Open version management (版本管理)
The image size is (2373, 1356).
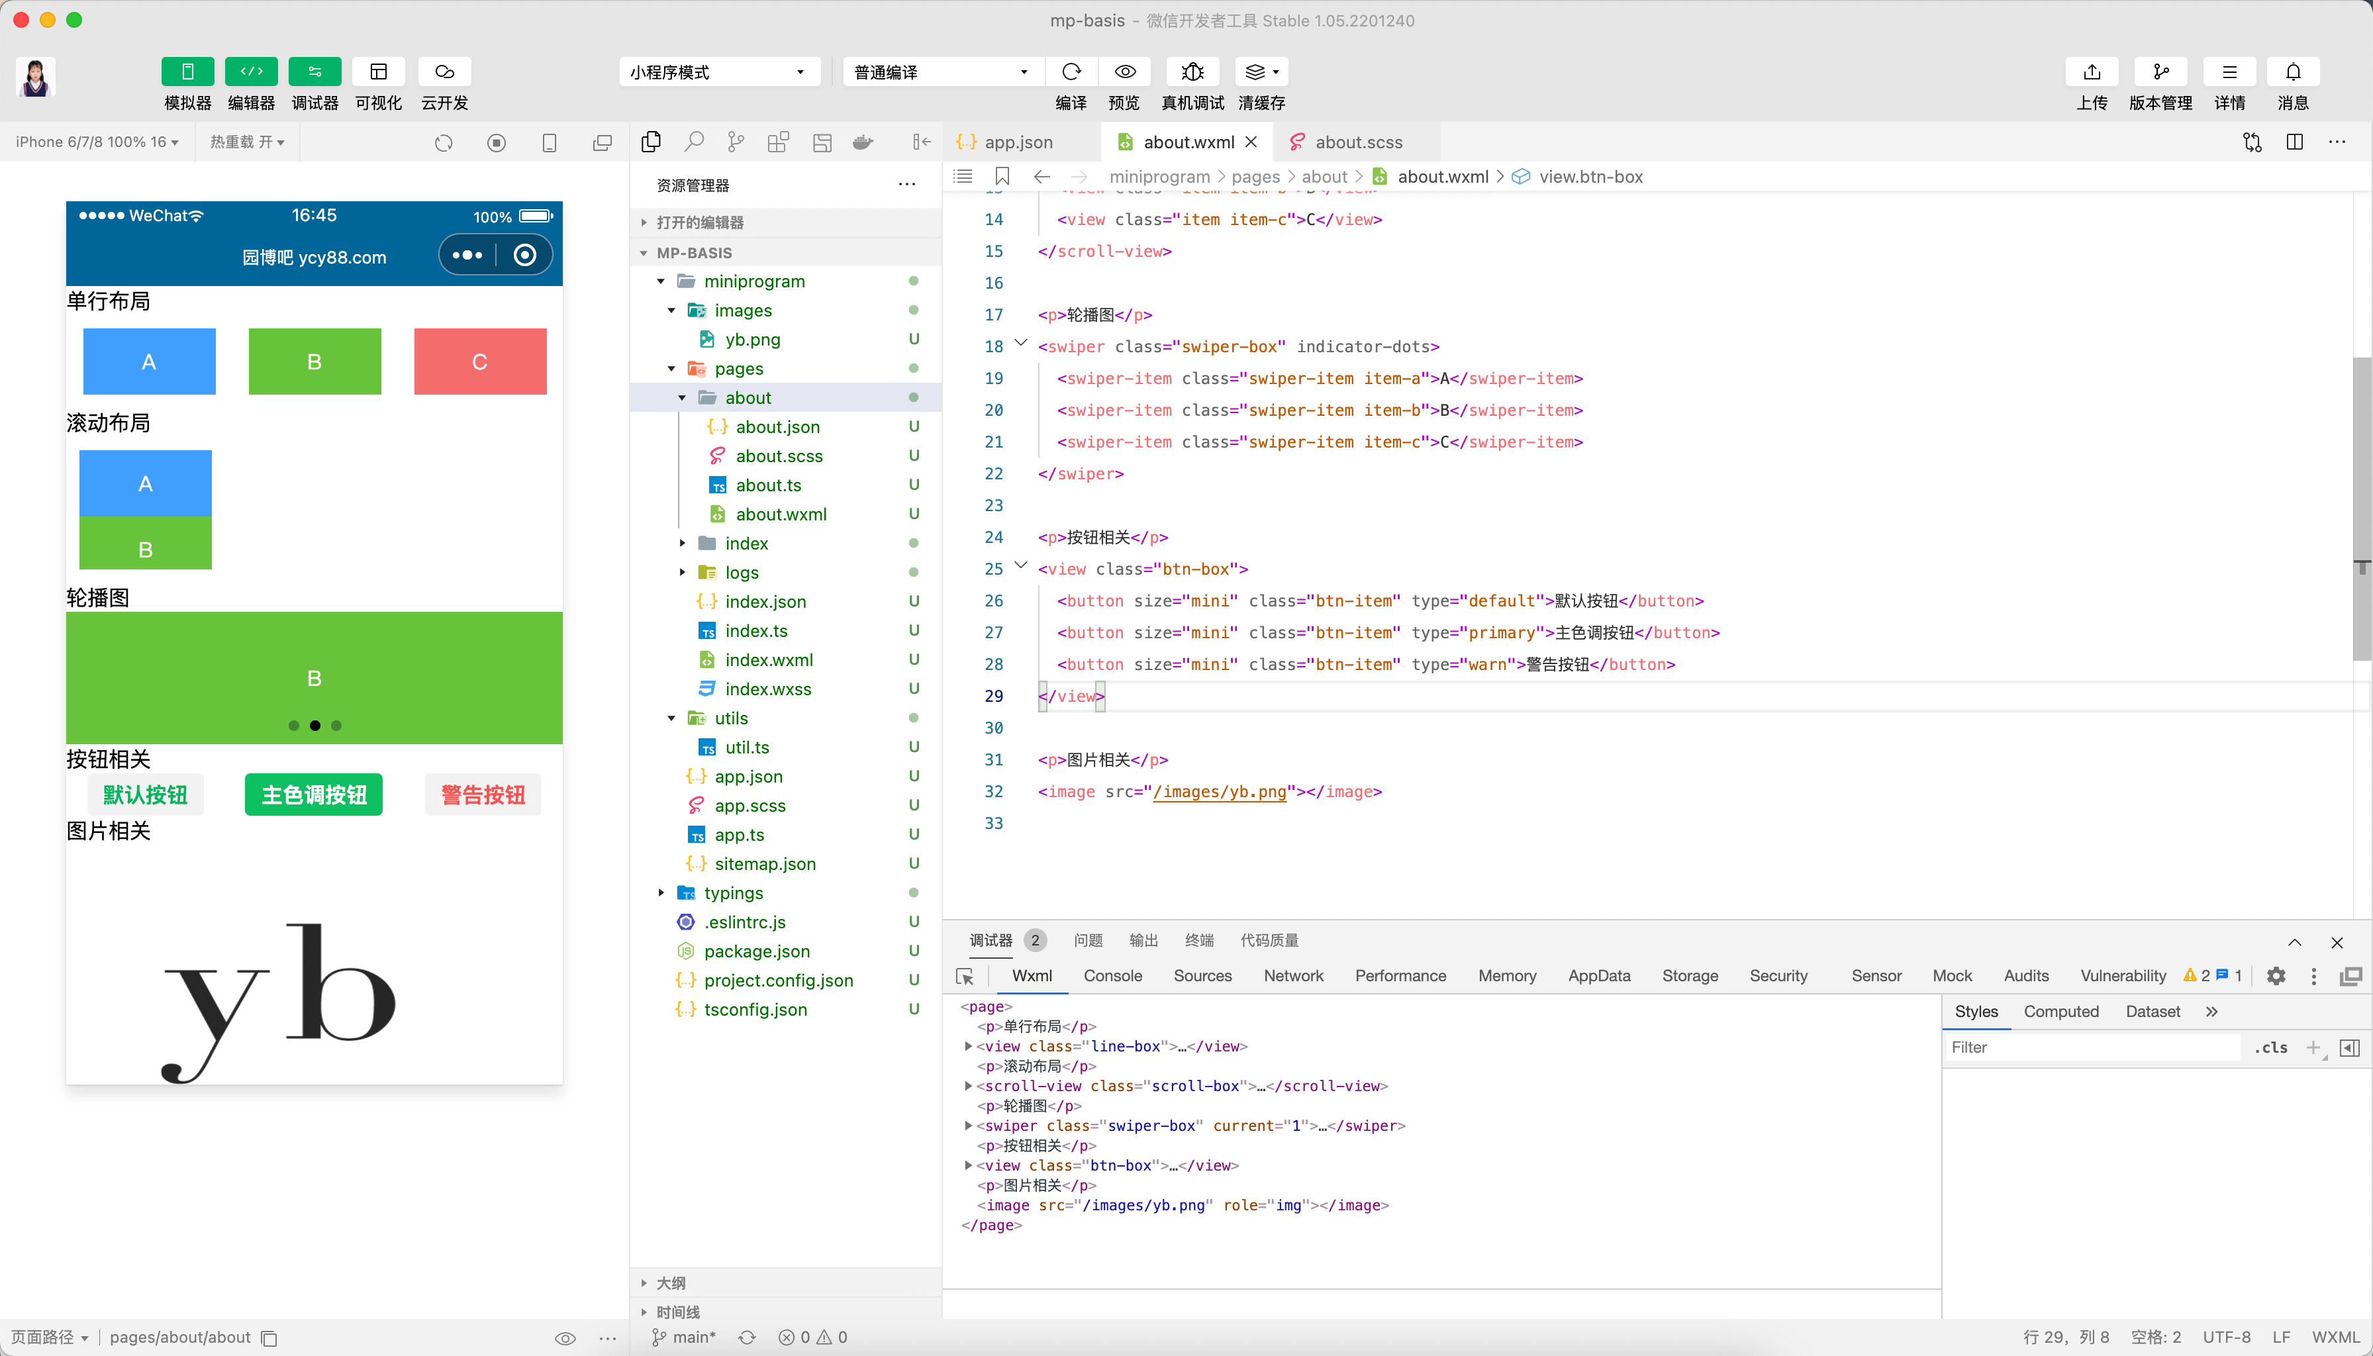2160,72
